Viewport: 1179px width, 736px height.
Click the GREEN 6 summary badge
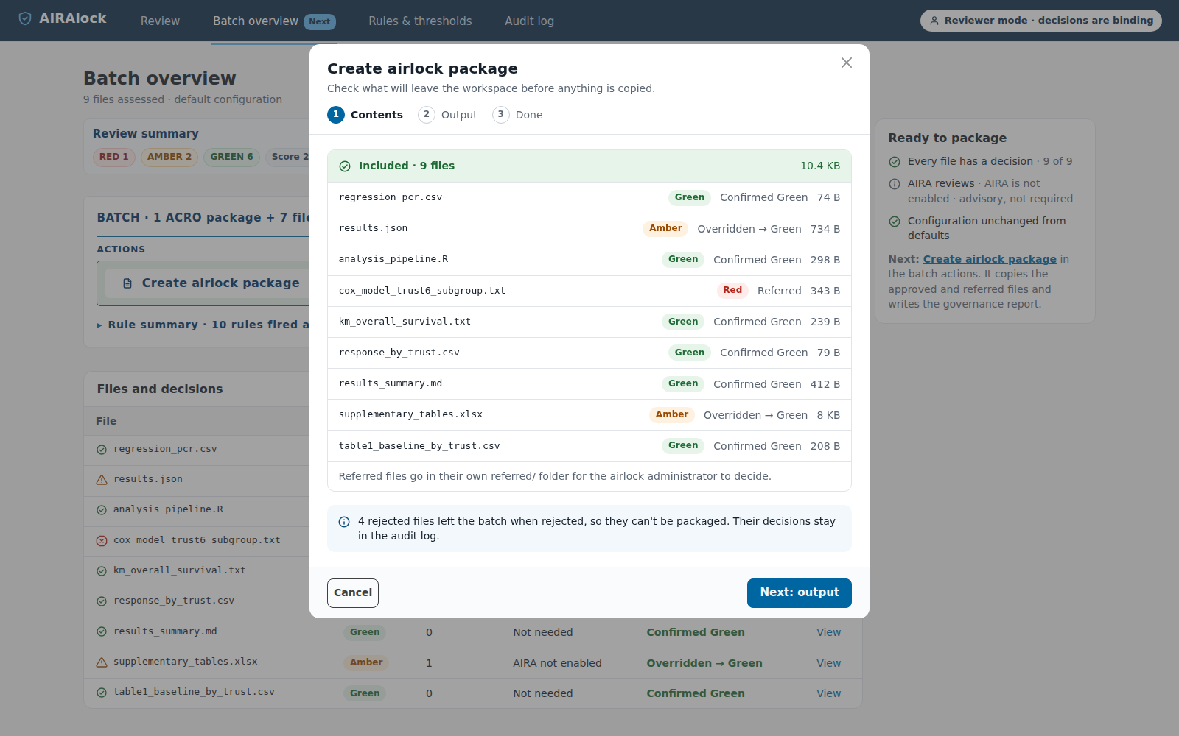pos(231,157)
